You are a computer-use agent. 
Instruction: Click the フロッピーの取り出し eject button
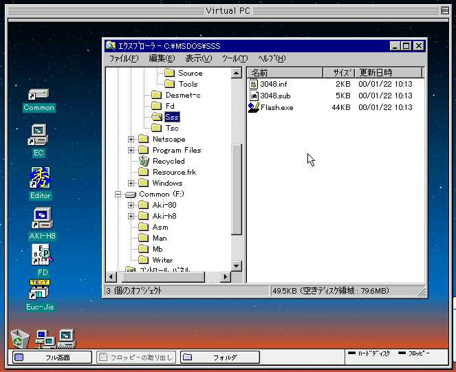(x=136, y=357)
